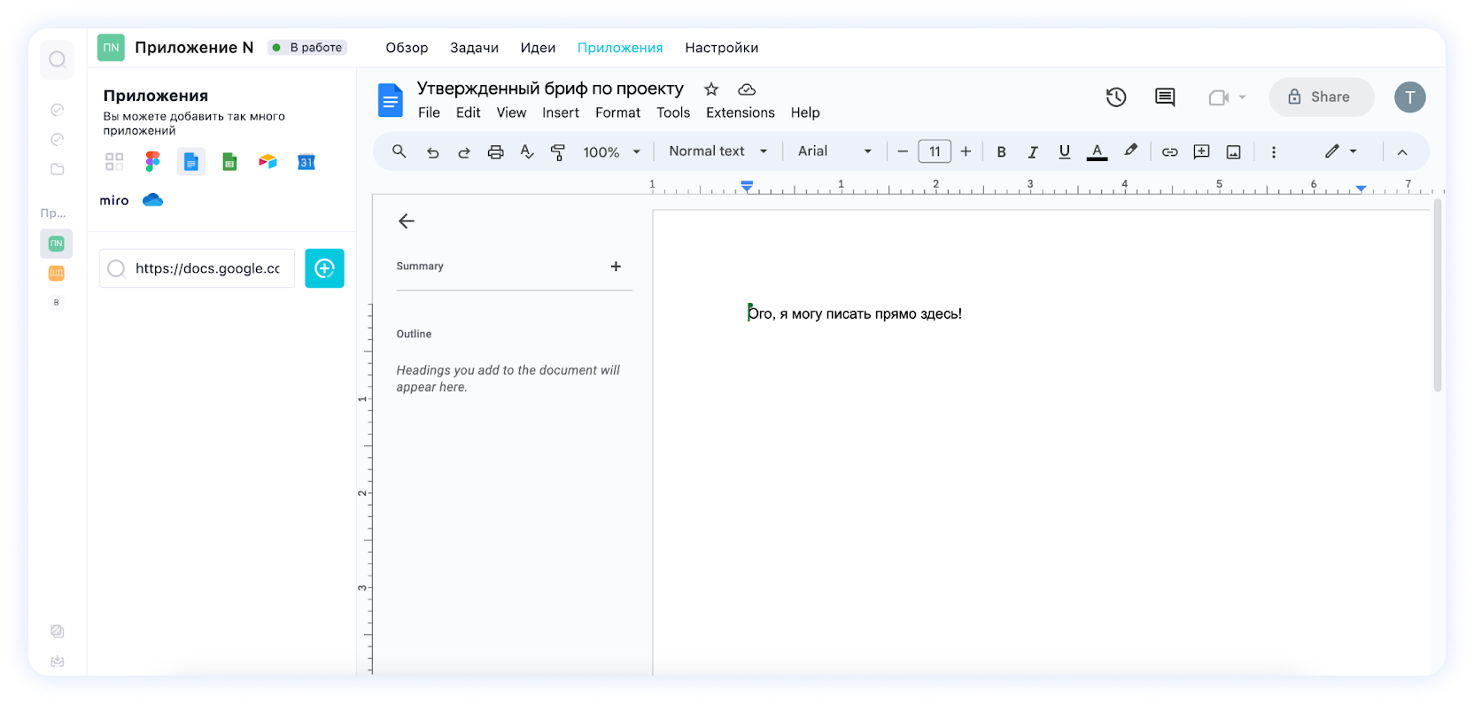1474x704 pixels.
Task: Open the text color picker
Action: coord(1097,152)
